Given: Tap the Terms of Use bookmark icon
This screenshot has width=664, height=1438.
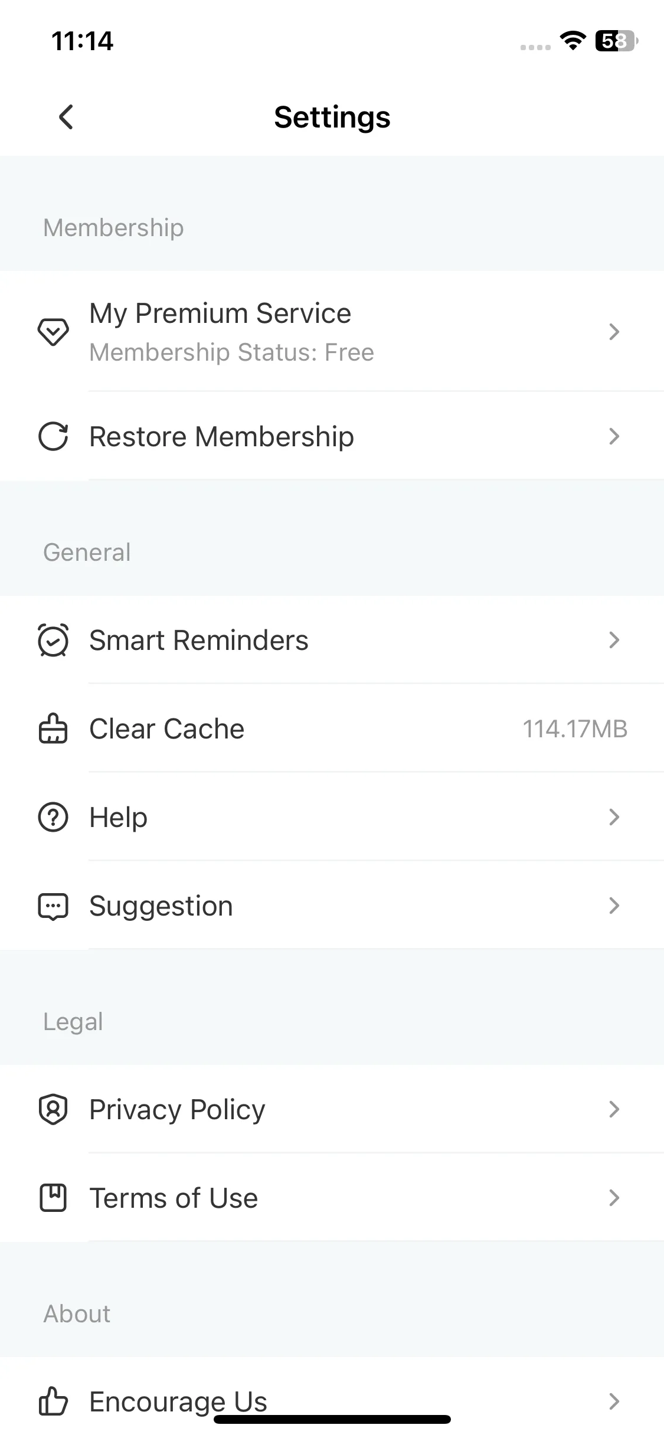Looking at the screenshot, I should coord(53,1198).
